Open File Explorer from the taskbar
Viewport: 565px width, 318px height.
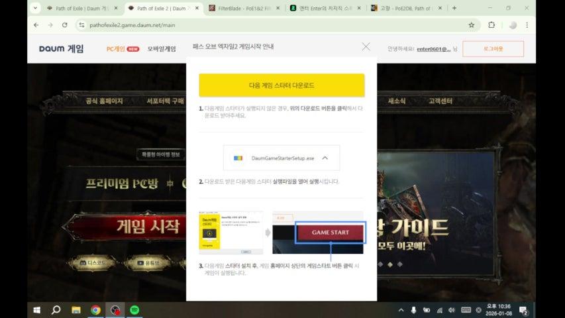(76, 310)
